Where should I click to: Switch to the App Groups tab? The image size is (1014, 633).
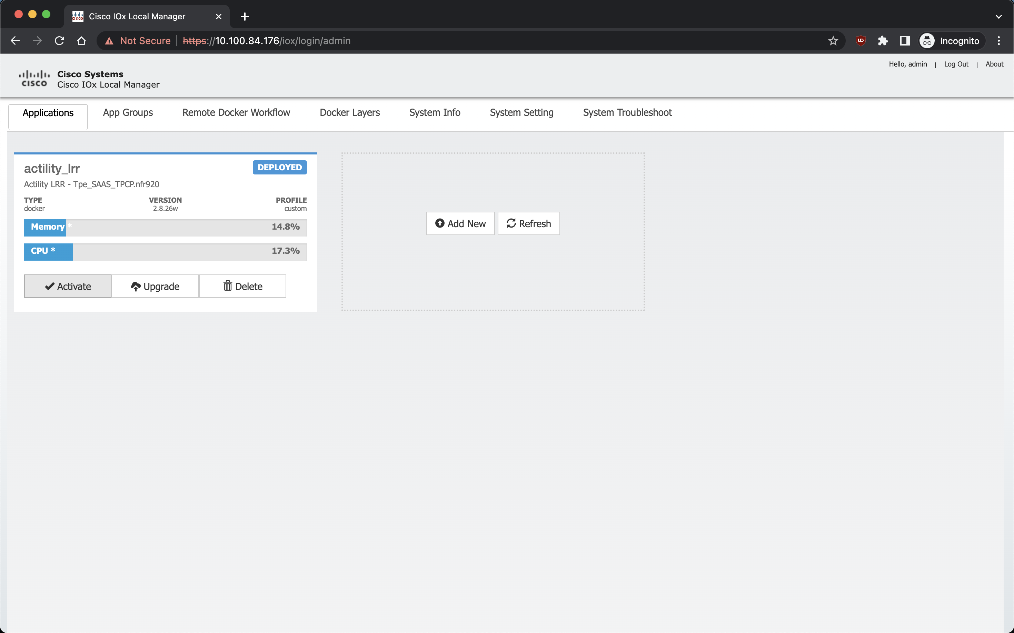[x=128, y=113]
